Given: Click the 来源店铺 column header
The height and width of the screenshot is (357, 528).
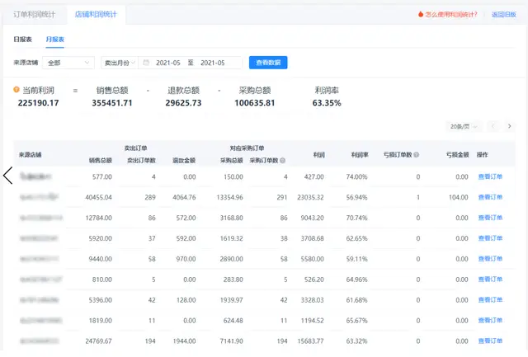Looking at the screenshot, I should tap(30, 155).
